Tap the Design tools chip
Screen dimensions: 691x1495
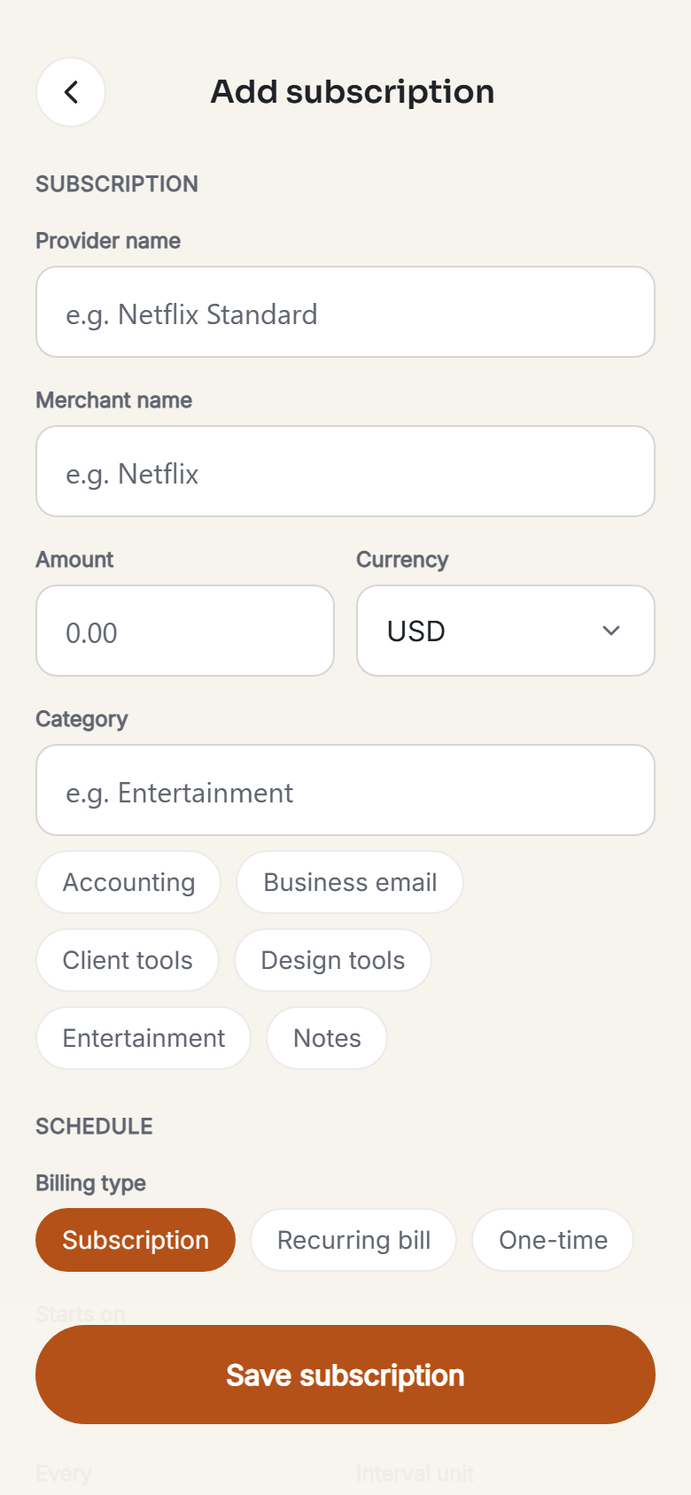[x=333, y=960]
